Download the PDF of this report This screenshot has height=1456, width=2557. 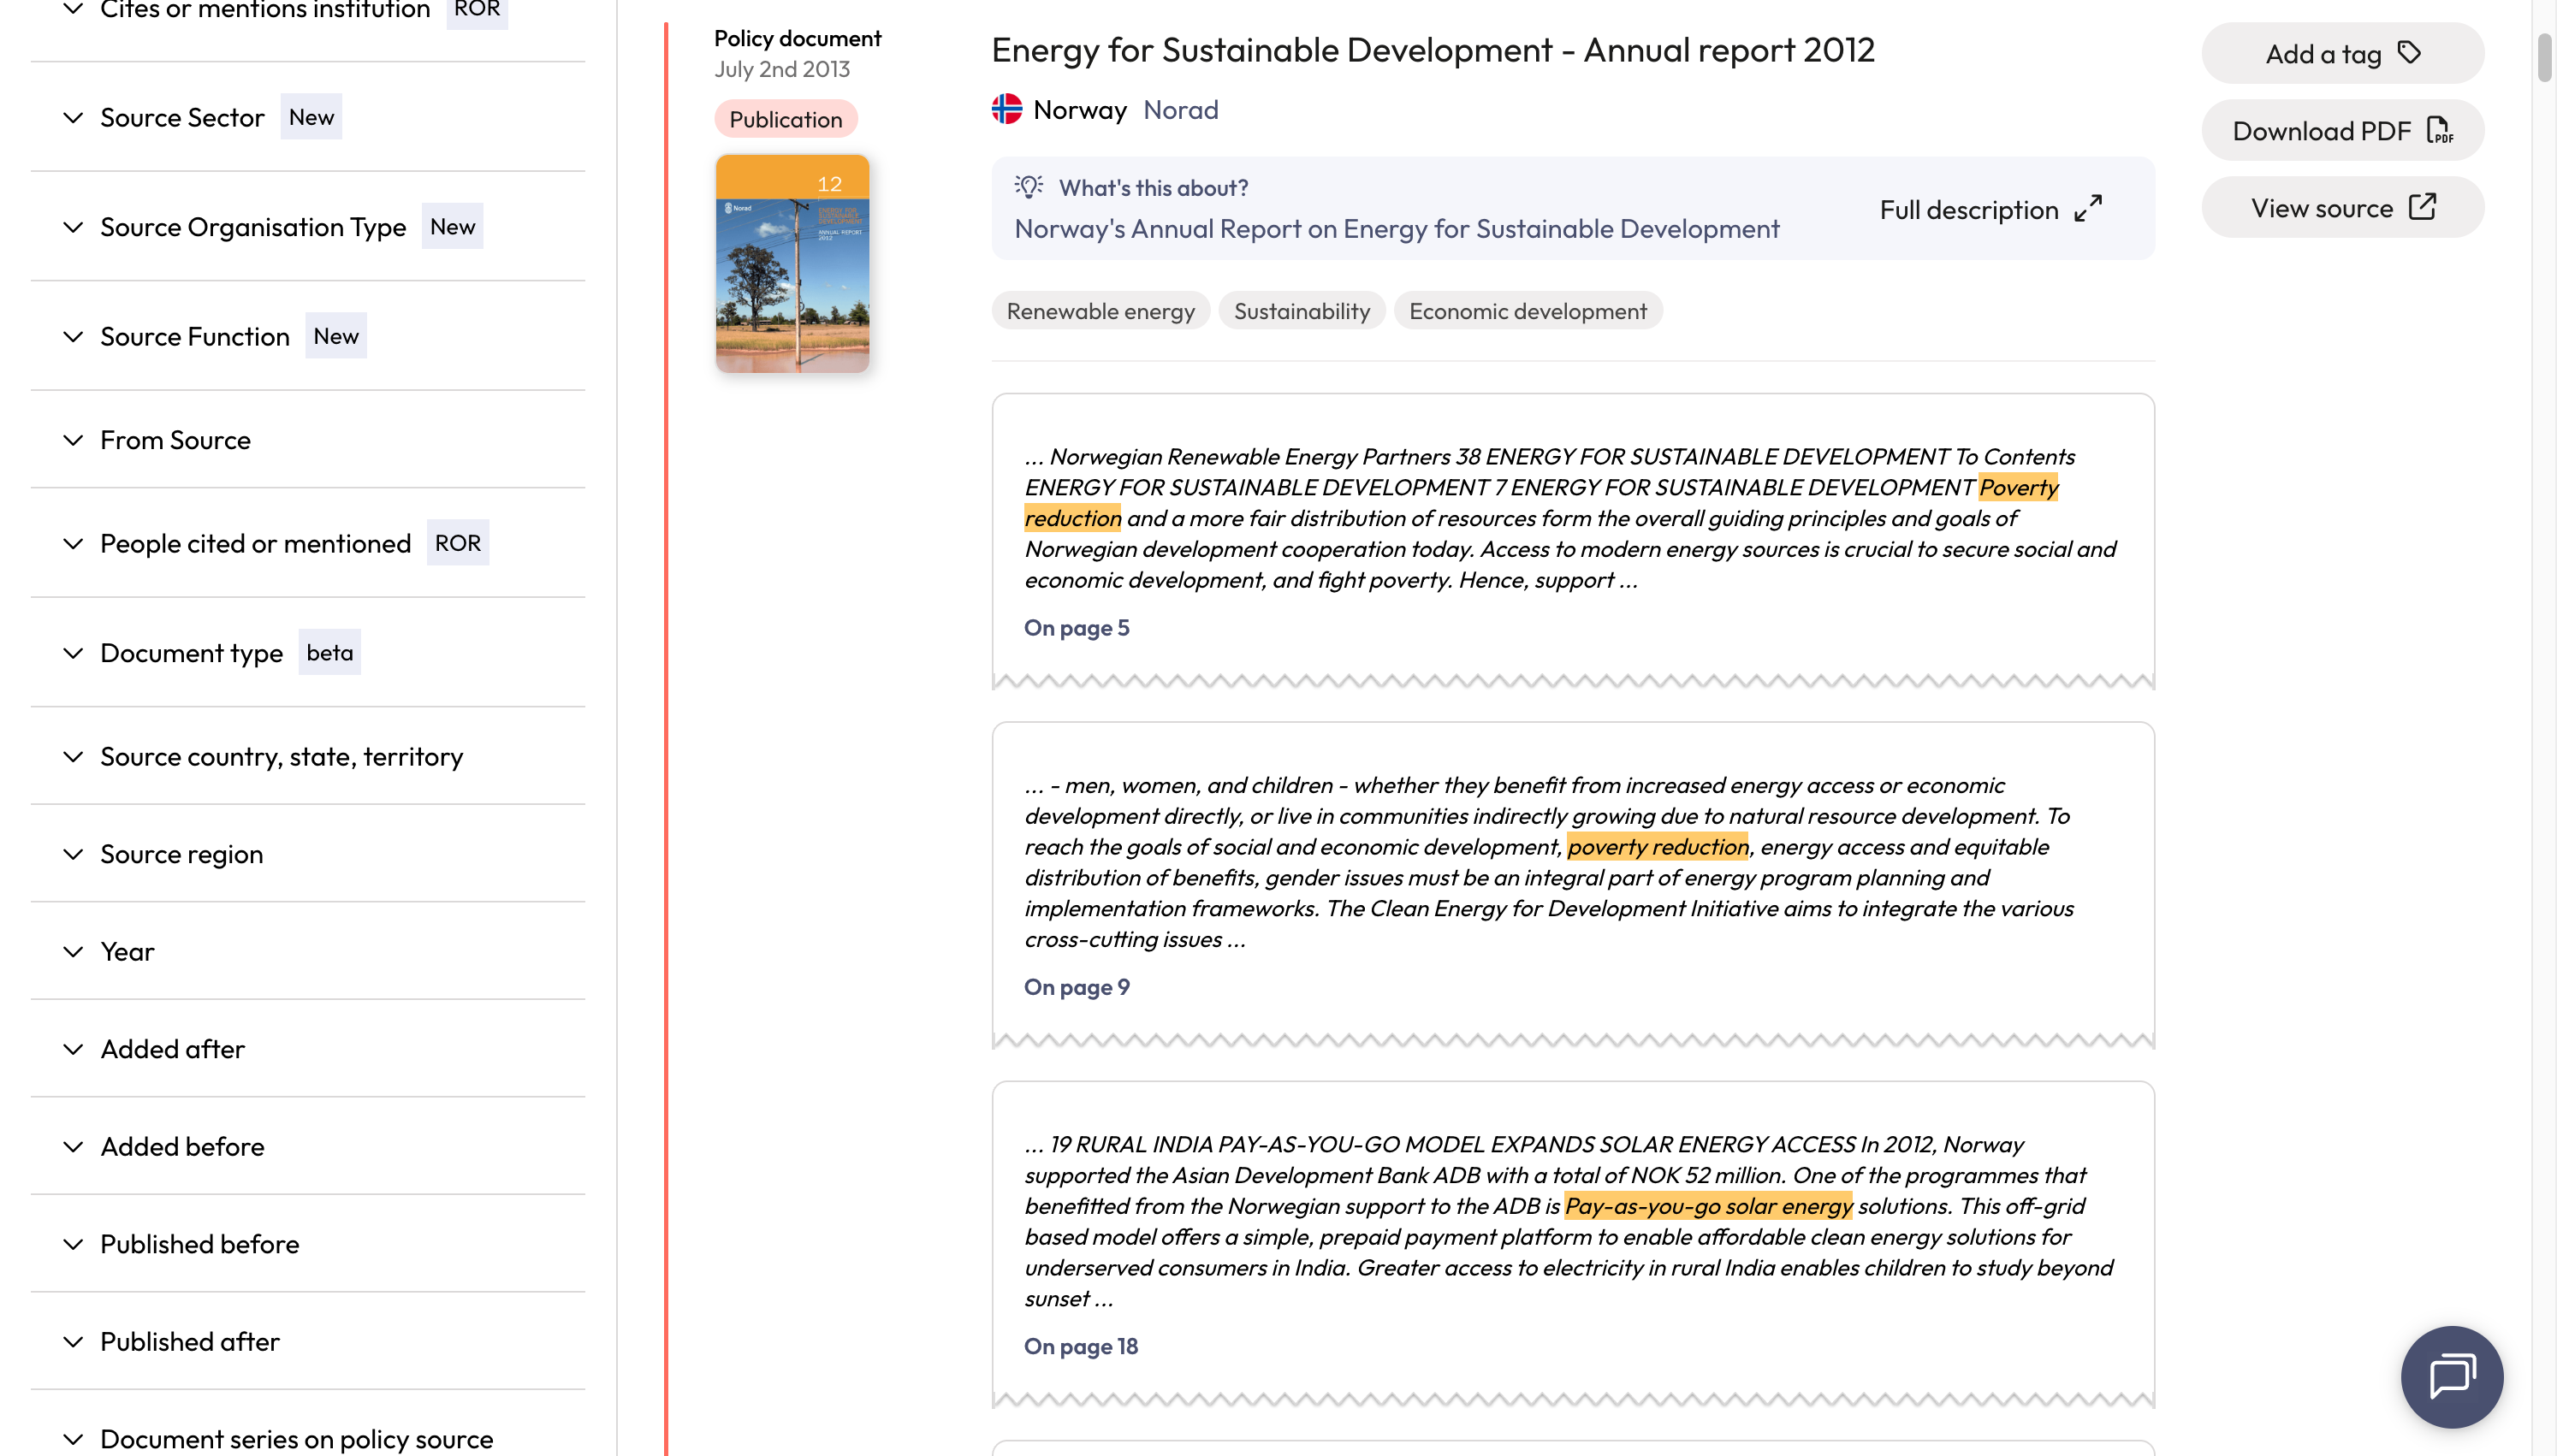[x=2342, y=130]
